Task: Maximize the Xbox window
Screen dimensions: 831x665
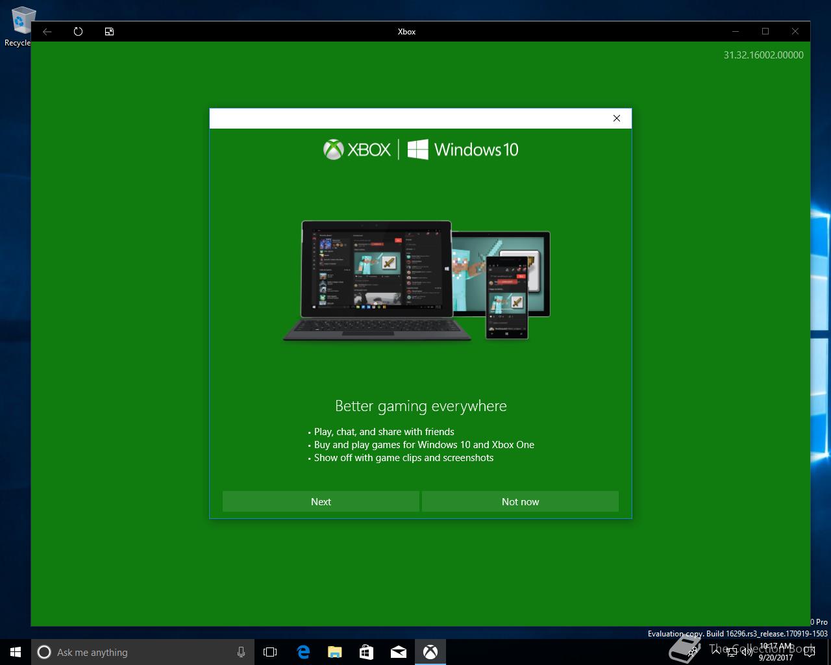Action: tap(765, 31)
